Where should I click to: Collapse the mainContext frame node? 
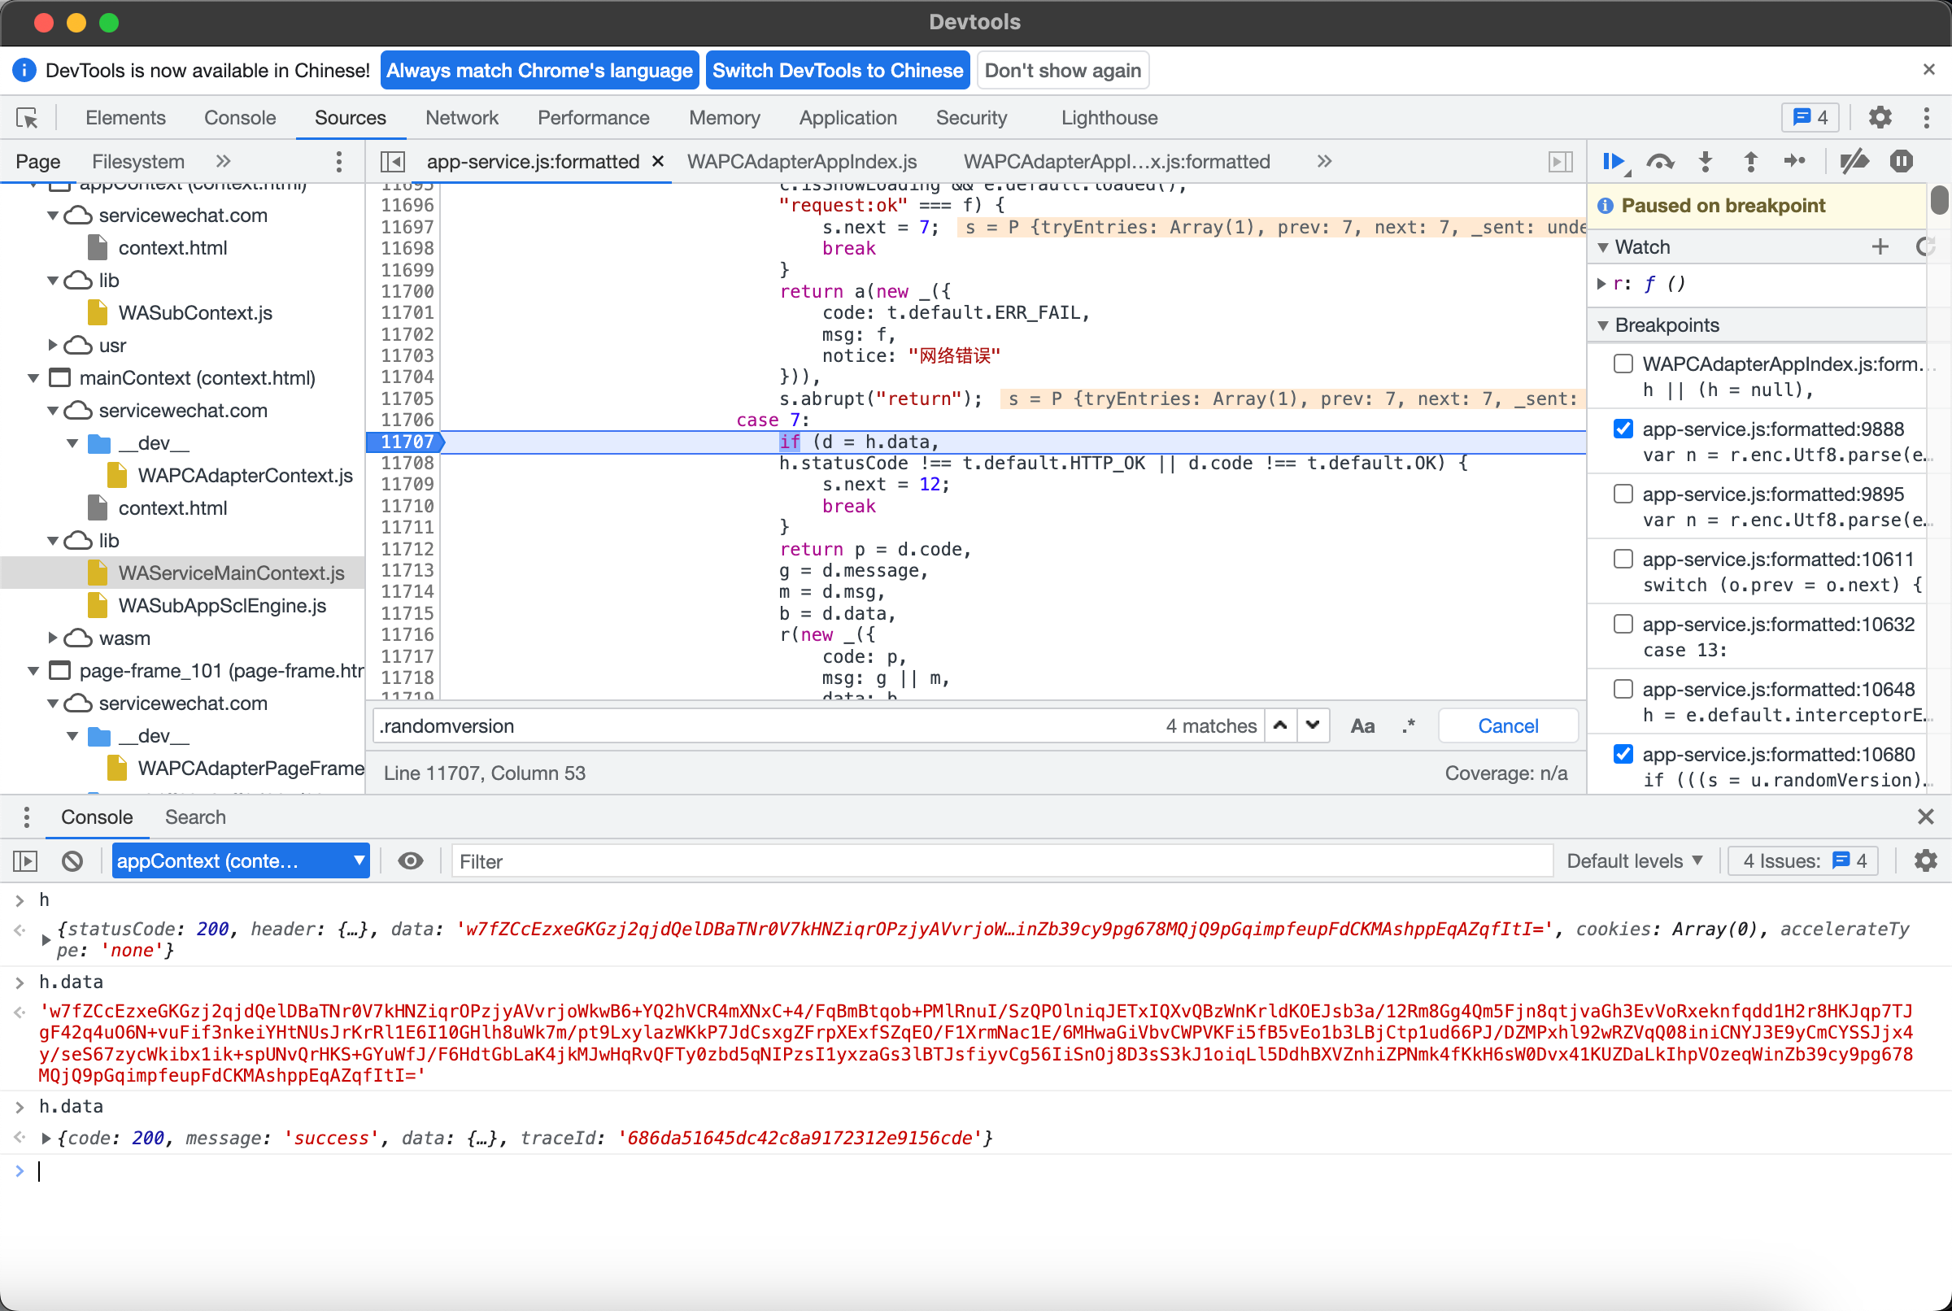(33, 378)
